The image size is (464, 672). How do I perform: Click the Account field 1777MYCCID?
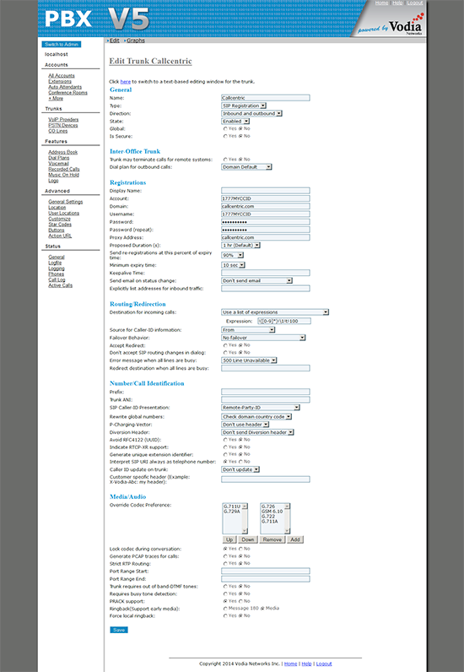click(265, 198)
